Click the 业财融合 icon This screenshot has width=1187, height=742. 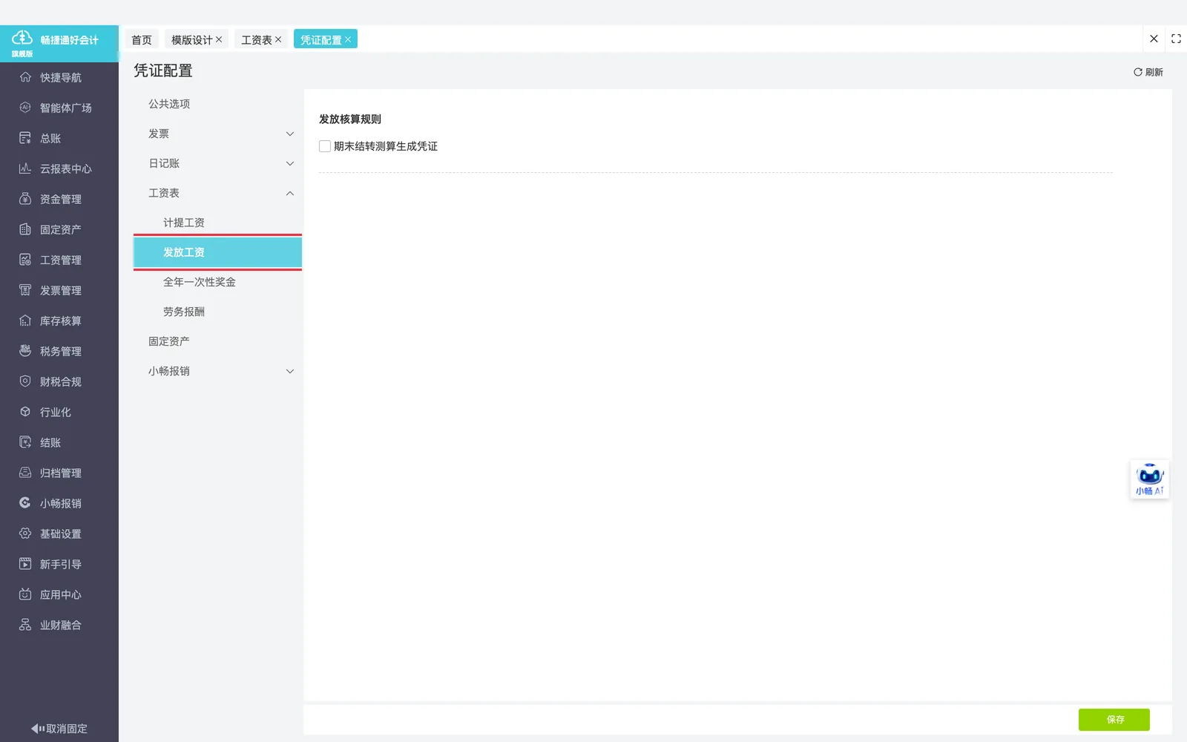pos(25,625)
